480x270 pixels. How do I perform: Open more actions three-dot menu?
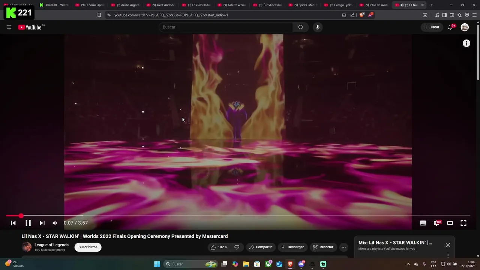click(x=343, y=247)
